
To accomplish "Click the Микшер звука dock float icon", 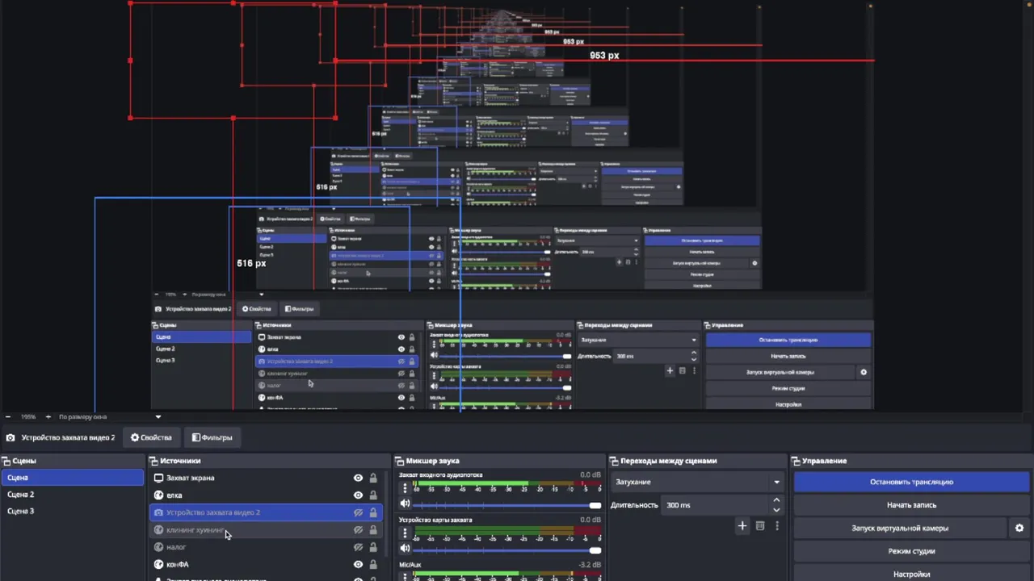I will 400,461.
